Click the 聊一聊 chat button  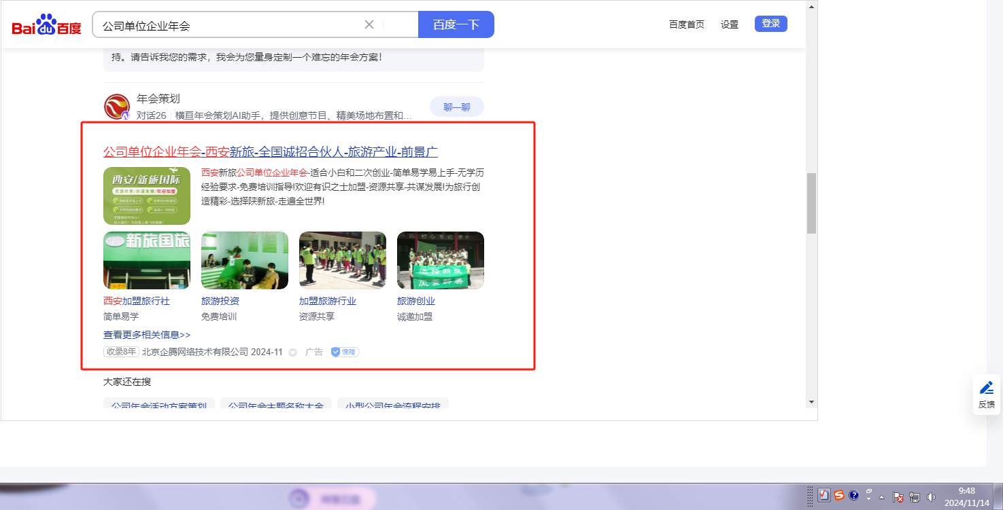tap(457, 107)
